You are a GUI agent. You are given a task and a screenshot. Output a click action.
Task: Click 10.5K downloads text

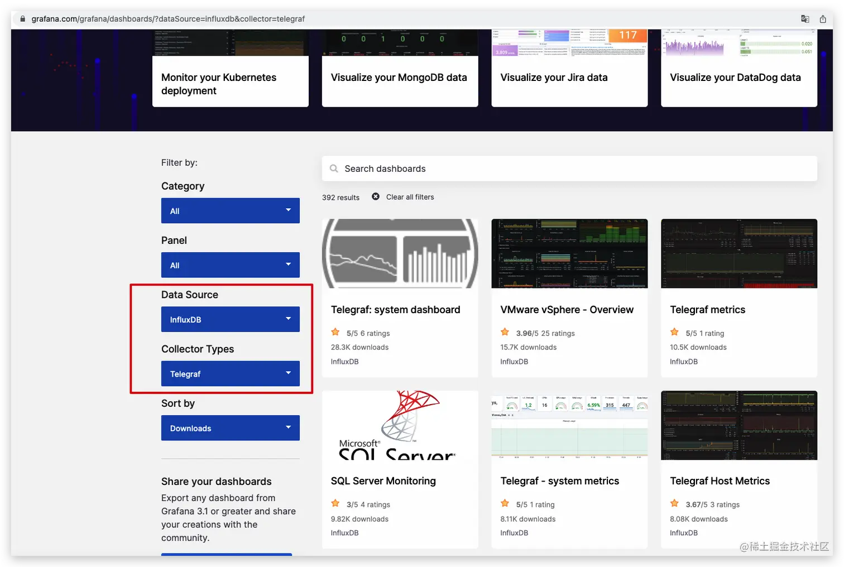698,347
